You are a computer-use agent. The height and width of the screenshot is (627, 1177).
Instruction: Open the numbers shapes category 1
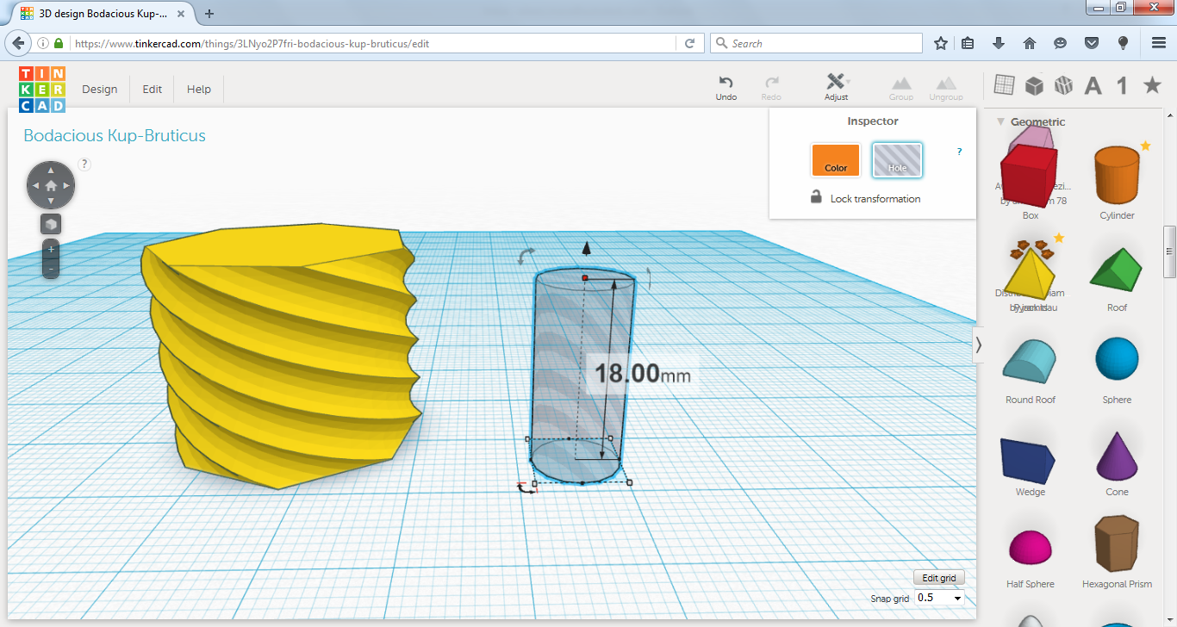point(1122,84)
